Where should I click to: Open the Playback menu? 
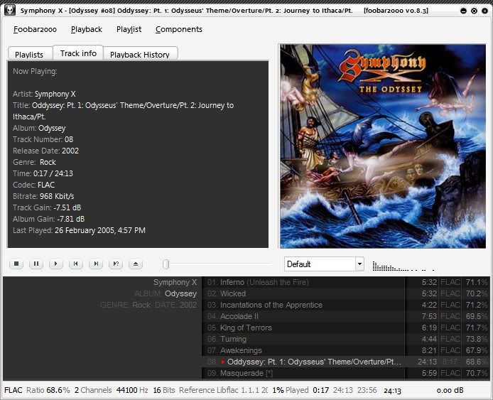pyautogui.click(x=87, y=29)
